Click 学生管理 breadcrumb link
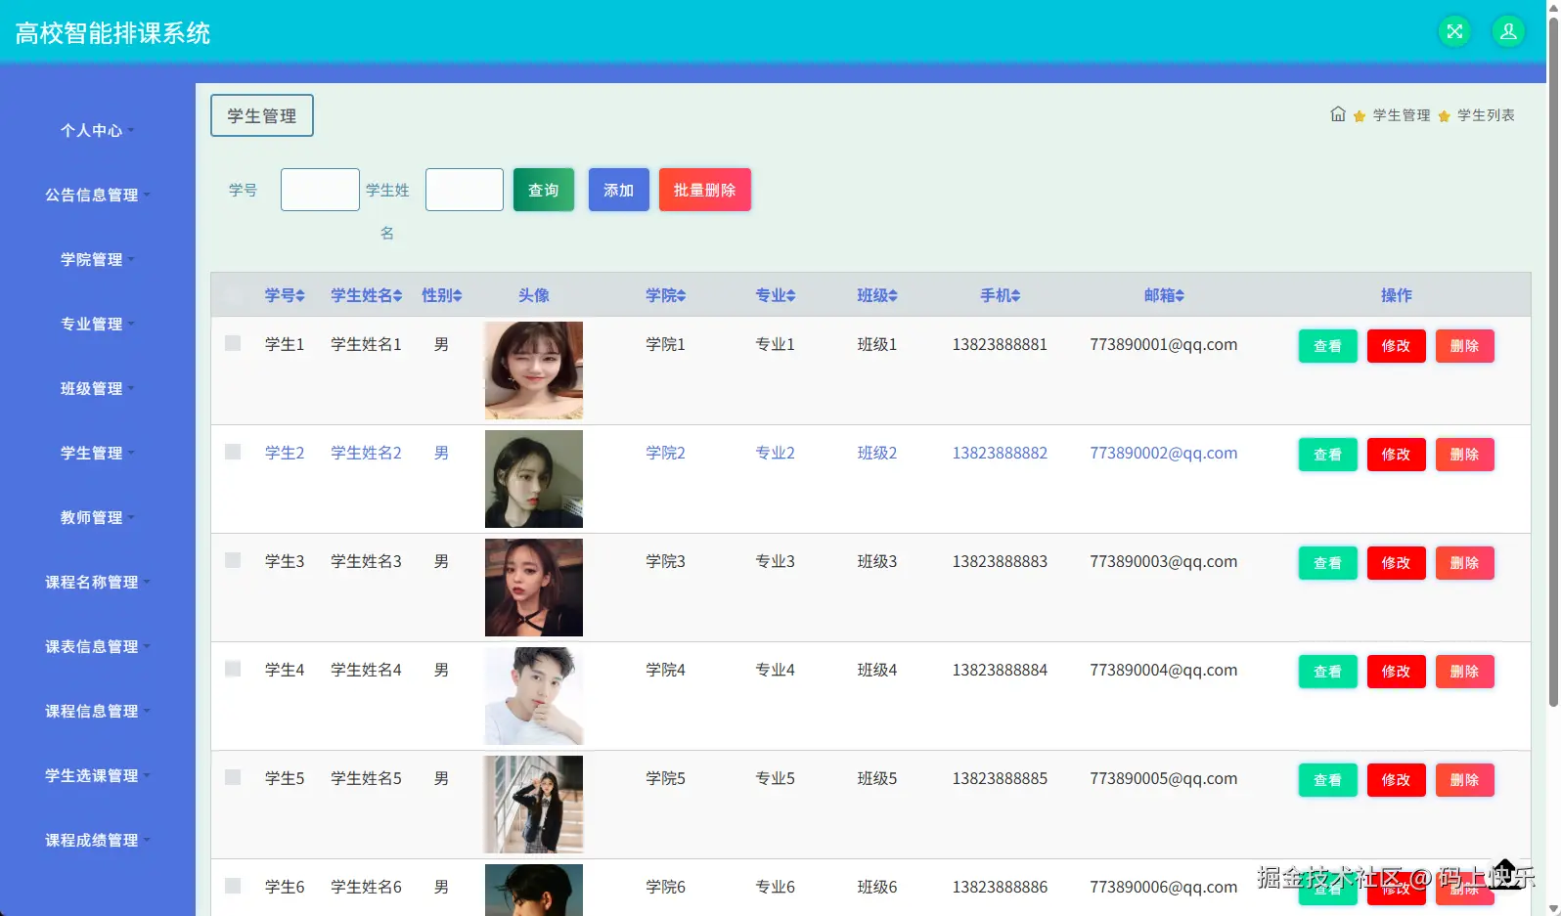1561x916 pixels. [x=1402, y=115]
